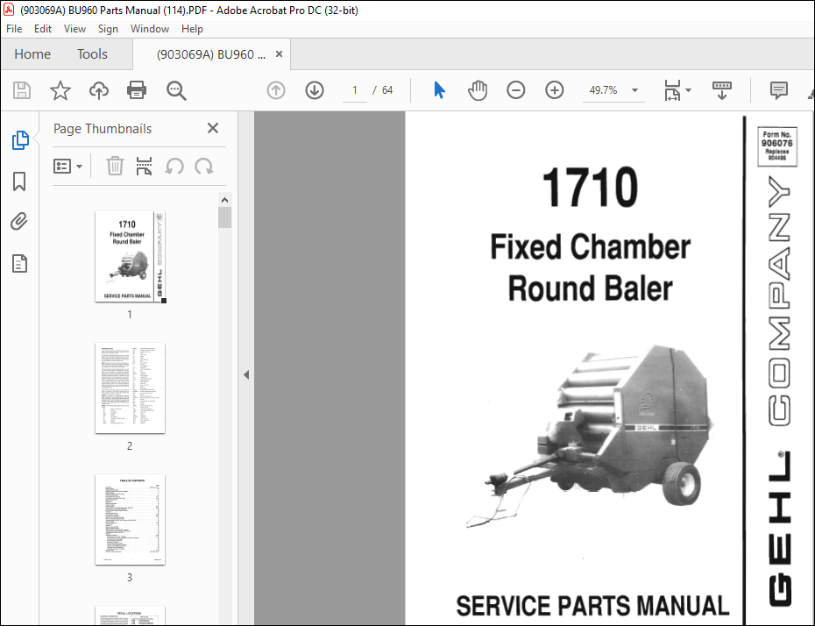This screenshot has width=815, height=626.
Task: Rotate page clockwise
Action: (203, 167)
